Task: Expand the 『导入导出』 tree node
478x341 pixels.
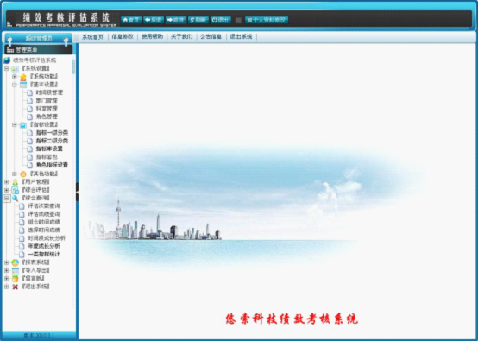Action: click(x=6, y=270)
